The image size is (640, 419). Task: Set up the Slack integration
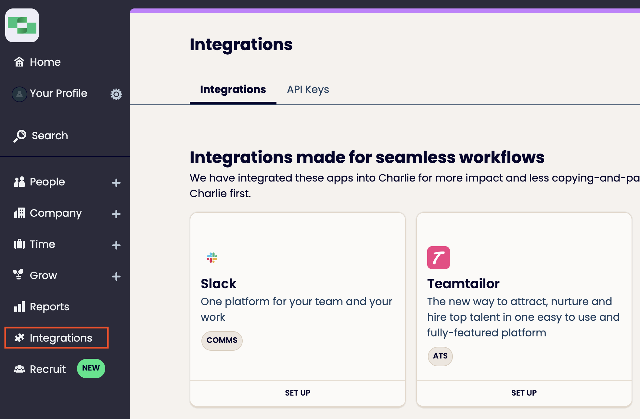click(x=297, y=393)
